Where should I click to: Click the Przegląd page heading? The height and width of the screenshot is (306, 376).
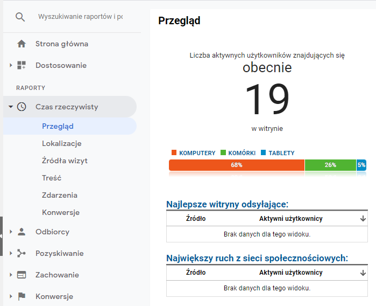(179, 21)
